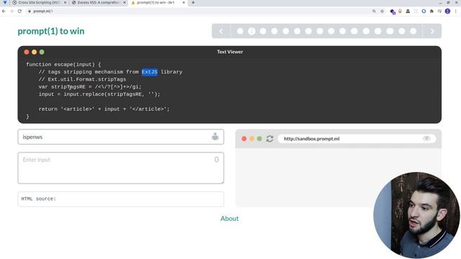Select the level 0 dot left of the highlighted dot
Screen dimensions: 461x259
[x=240, y=31]
